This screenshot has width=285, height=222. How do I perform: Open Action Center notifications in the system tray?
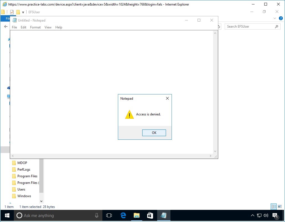pos(275,215)
